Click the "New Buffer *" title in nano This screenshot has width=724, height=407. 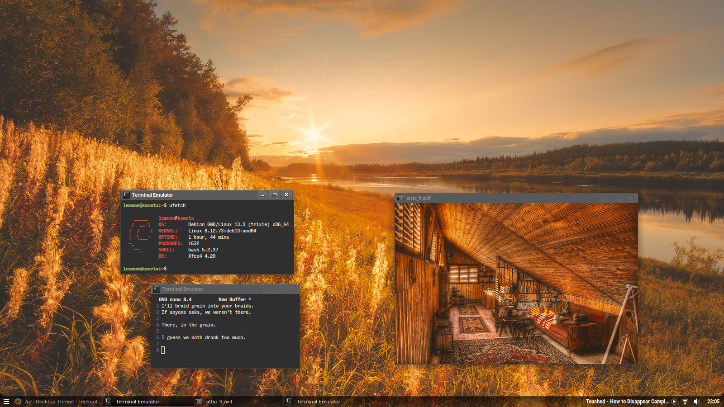(x=235, y=299)
